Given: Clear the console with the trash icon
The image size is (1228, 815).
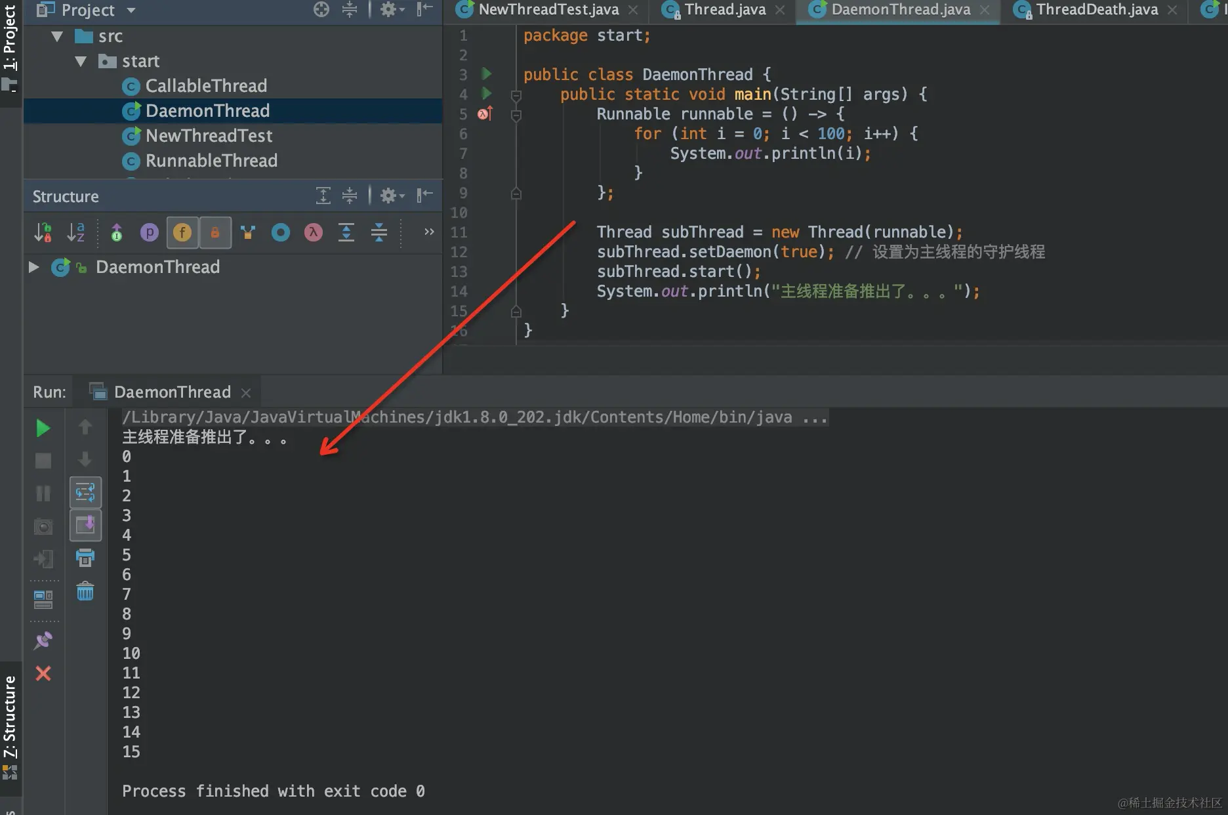Looking at the screenshot, I should [x=85, y=592].
